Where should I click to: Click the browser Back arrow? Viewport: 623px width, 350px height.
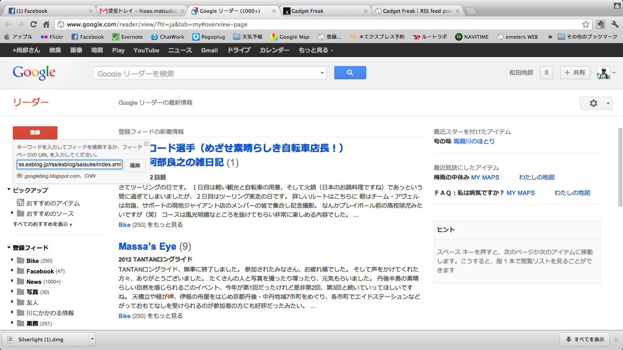coord(8,25)
